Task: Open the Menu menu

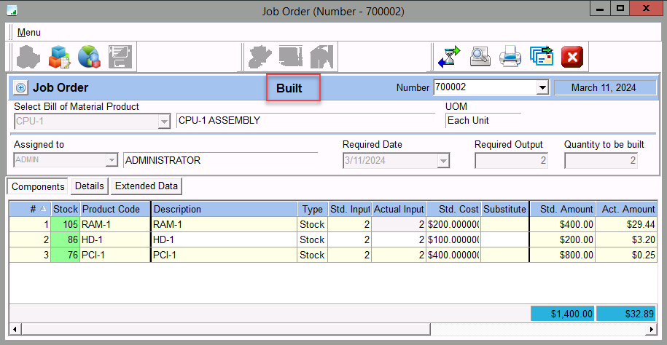Action: click(29, 32)
